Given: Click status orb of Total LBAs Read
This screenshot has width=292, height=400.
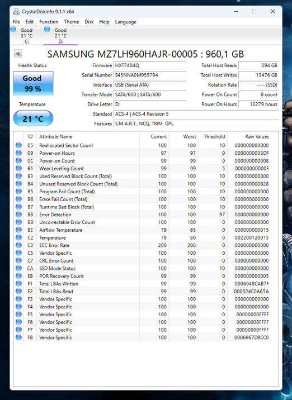Looking at the screenshot, I should click(x=18, y=291).
